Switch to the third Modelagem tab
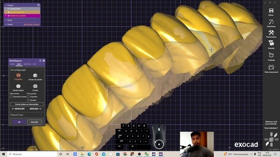Image resolution: width=280 pixels, height=157 pixels. pos(27,64)
